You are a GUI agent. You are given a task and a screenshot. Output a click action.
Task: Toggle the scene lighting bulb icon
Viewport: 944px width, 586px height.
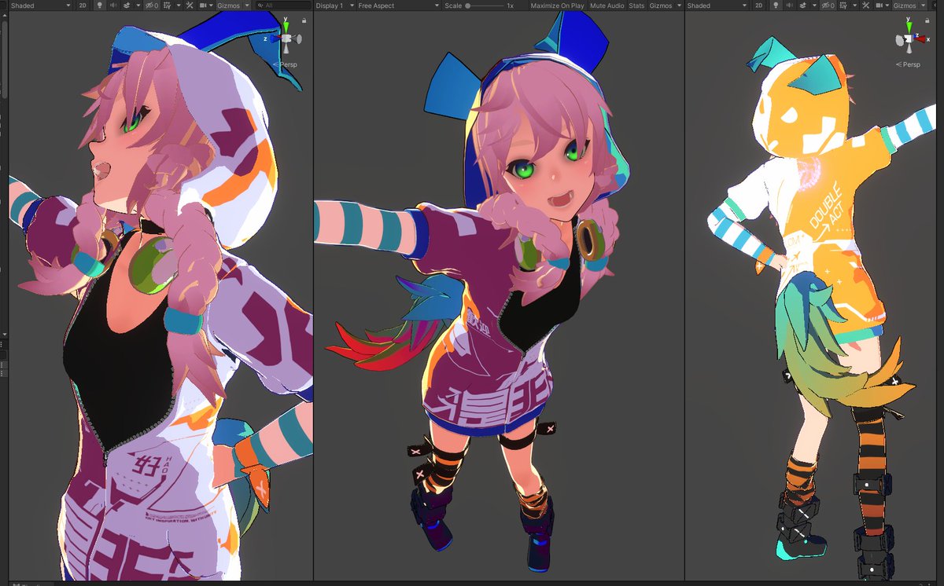pos(100,5)
